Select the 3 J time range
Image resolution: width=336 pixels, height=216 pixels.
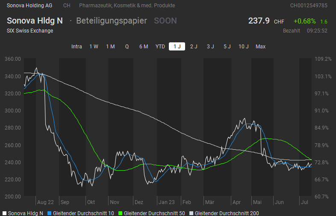click(210, 47)
